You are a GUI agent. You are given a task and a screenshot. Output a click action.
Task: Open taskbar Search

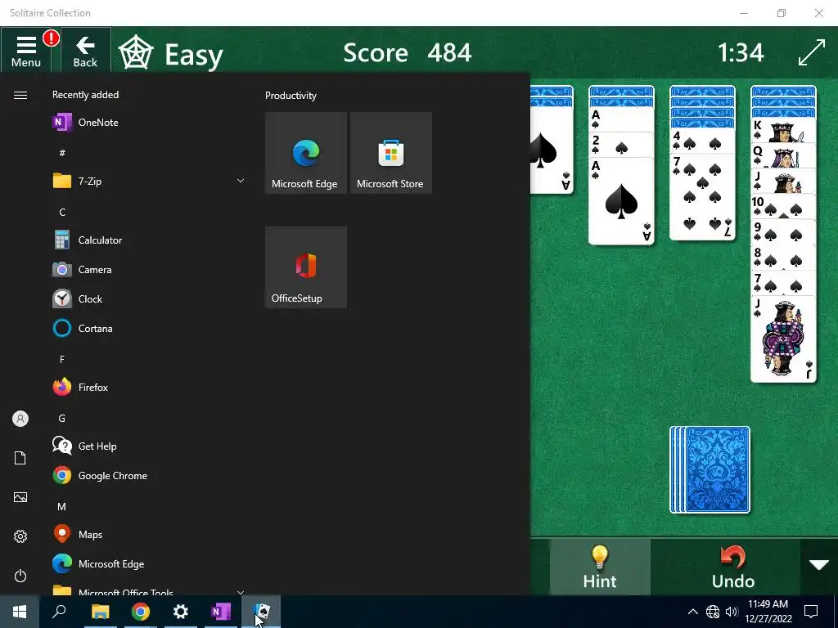(x=59, y=612)
